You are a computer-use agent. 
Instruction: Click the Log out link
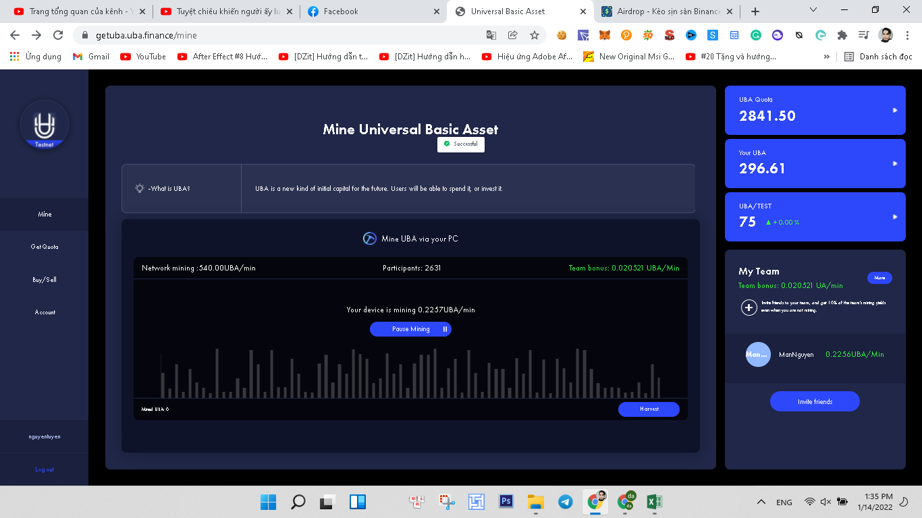tap(45, 469)
